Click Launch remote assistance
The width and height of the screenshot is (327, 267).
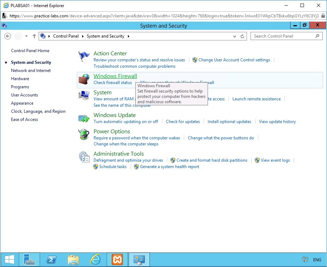(256, 99)
